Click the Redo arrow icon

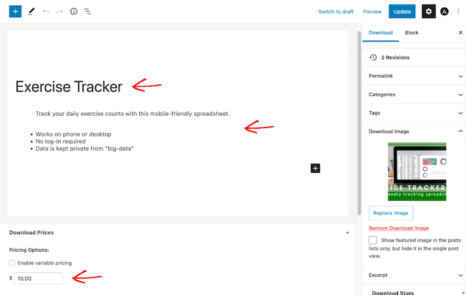coord(60,12)
